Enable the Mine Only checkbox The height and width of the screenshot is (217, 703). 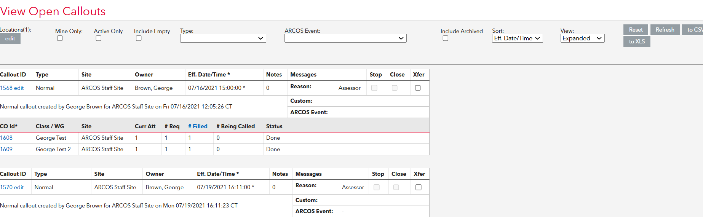(x=60, y=38)
